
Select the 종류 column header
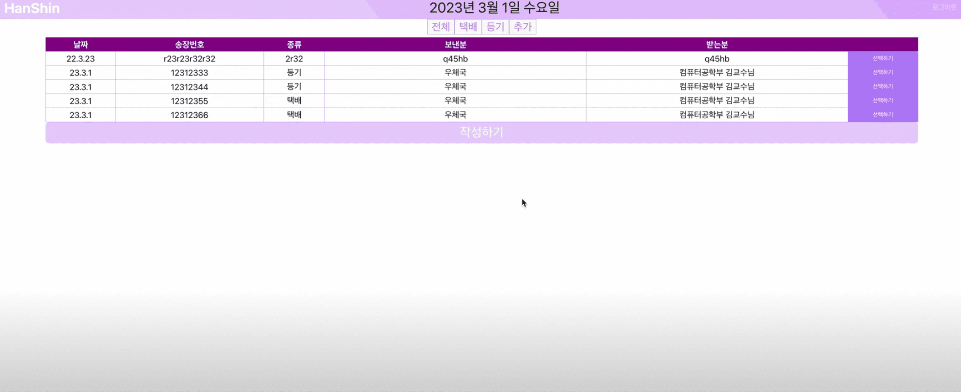coord(294,45)
